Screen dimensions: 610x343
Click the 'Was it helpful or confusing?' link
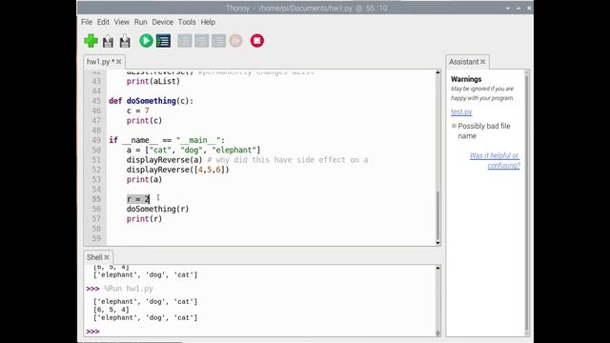click(x=495, y=160)
